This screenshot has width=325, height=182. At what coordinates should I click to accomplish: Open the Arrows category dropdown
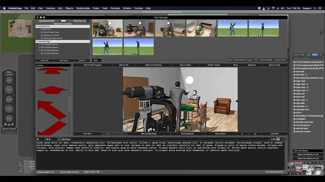(53, 65)
